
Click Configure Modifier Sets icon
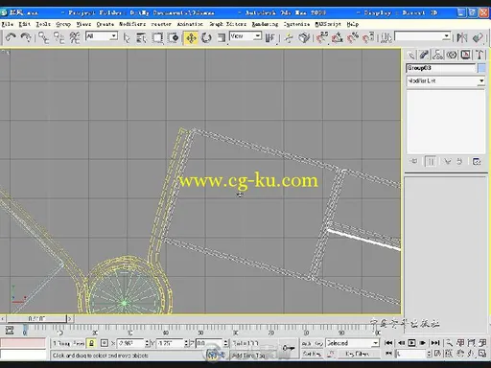click(x=477, y=161)
